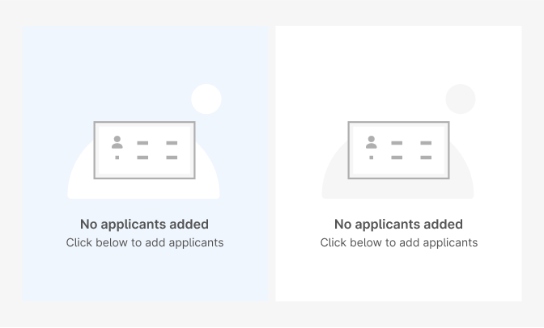Select the applicant card illustration in the white panel
This screenshot has height=328, width=544.
pyautogui.click(x=398, y=150)
